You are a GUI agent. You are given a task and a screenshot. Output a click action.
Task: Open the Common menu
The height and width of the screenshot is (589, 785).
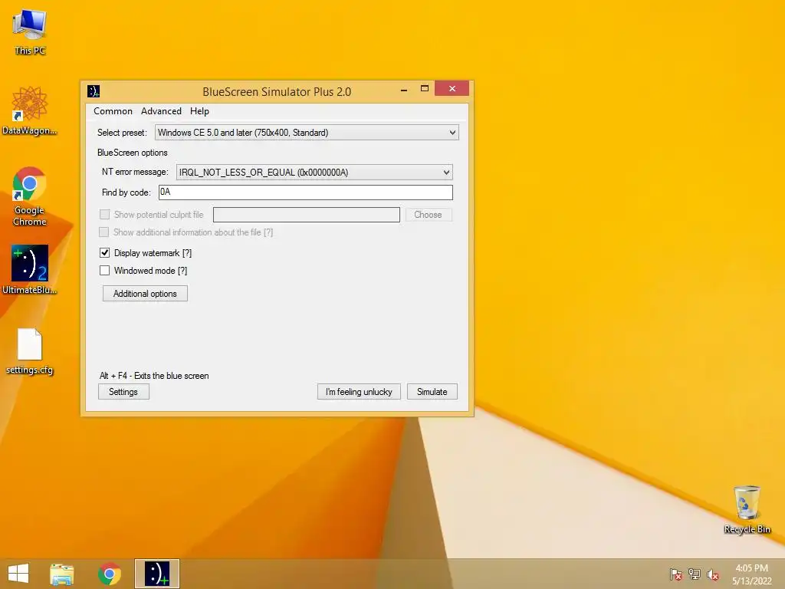pyautogui.click(x=113, y=111)
